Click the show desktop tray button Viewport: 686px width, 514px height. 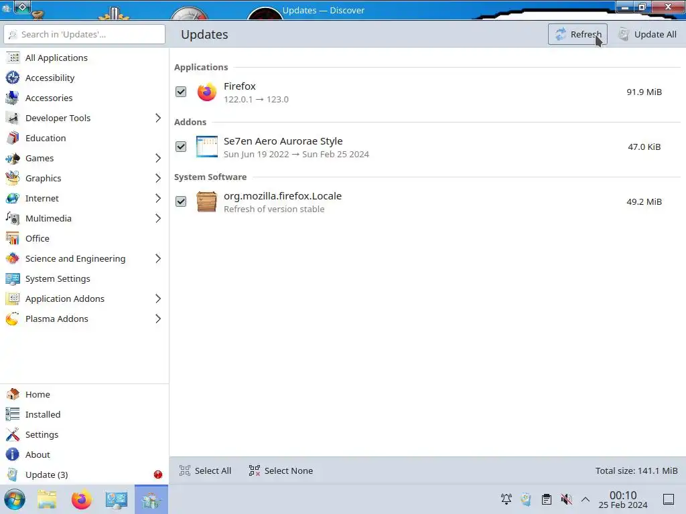coord(669,499)
